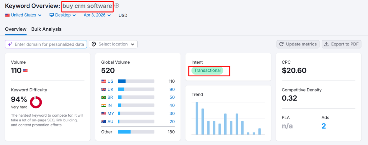Open the Select location dropdown

tap(113, 44)
